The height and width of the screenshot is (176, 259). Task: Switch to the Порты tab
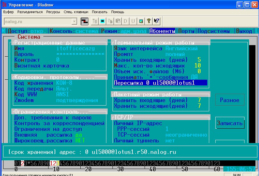click(x=186, y=31)
